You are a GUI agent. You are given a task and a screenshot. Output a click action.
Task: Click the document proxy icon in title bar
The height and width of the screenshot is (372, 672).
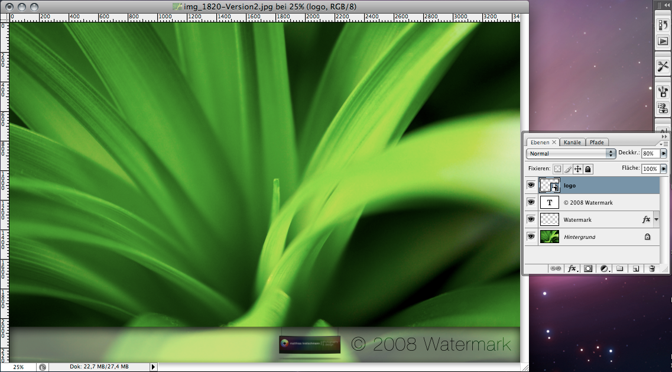pos(177,7)
